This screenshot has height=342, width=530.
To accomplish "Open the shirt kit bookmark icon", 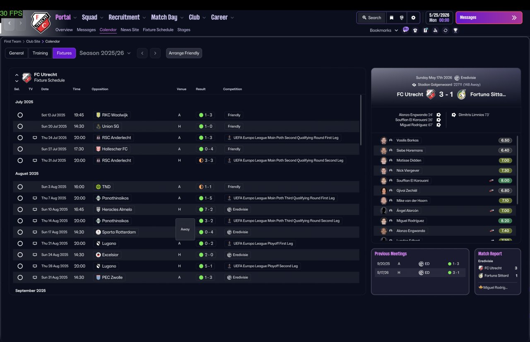I will tap(415, 30).
